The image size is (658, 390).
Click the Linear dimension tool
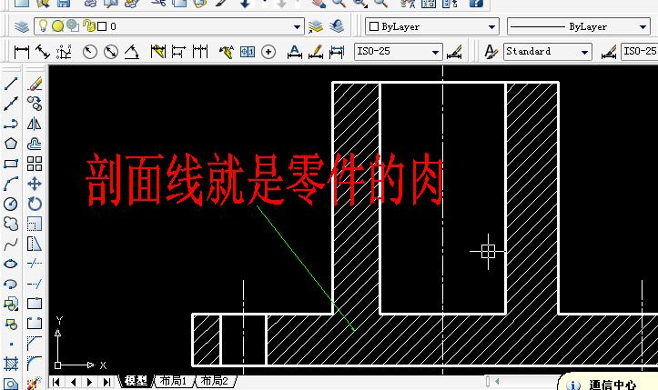pyautogui.click(x=21, y=52)
